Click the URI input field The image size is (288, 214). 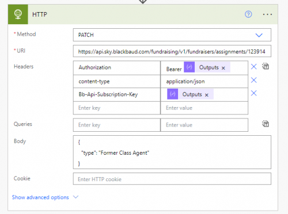pos(172,51)
